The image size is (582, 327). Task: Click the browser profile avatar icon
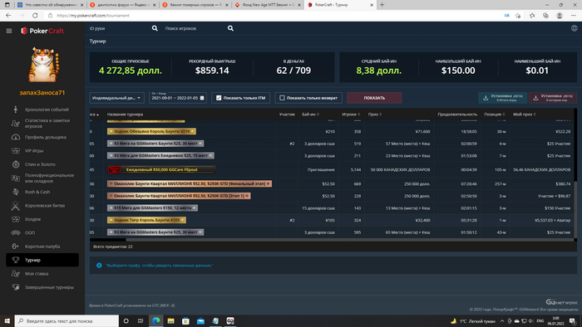pos(560,16)
